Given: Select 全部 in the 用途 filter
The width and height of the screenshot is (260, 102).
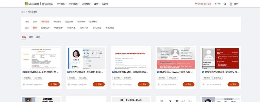Looking at the screenshot, I should 35,22.
